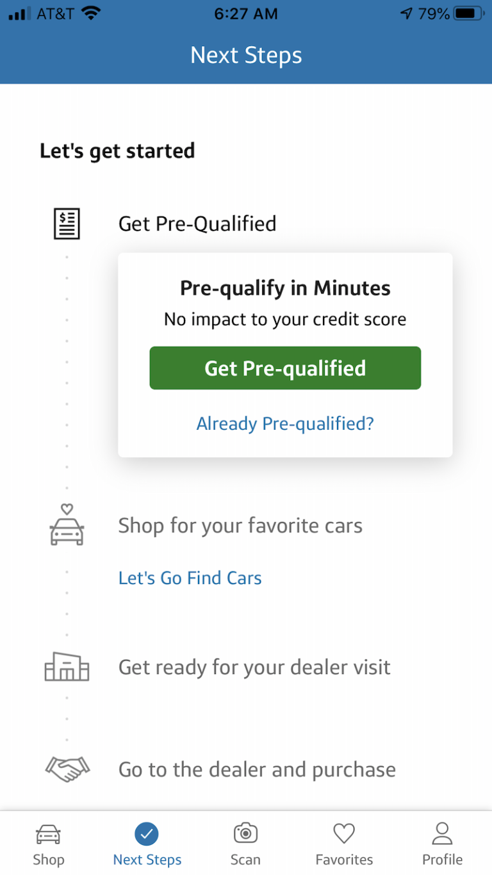
Task: Tap the Scan camera icon
Action: coord(245,831)
